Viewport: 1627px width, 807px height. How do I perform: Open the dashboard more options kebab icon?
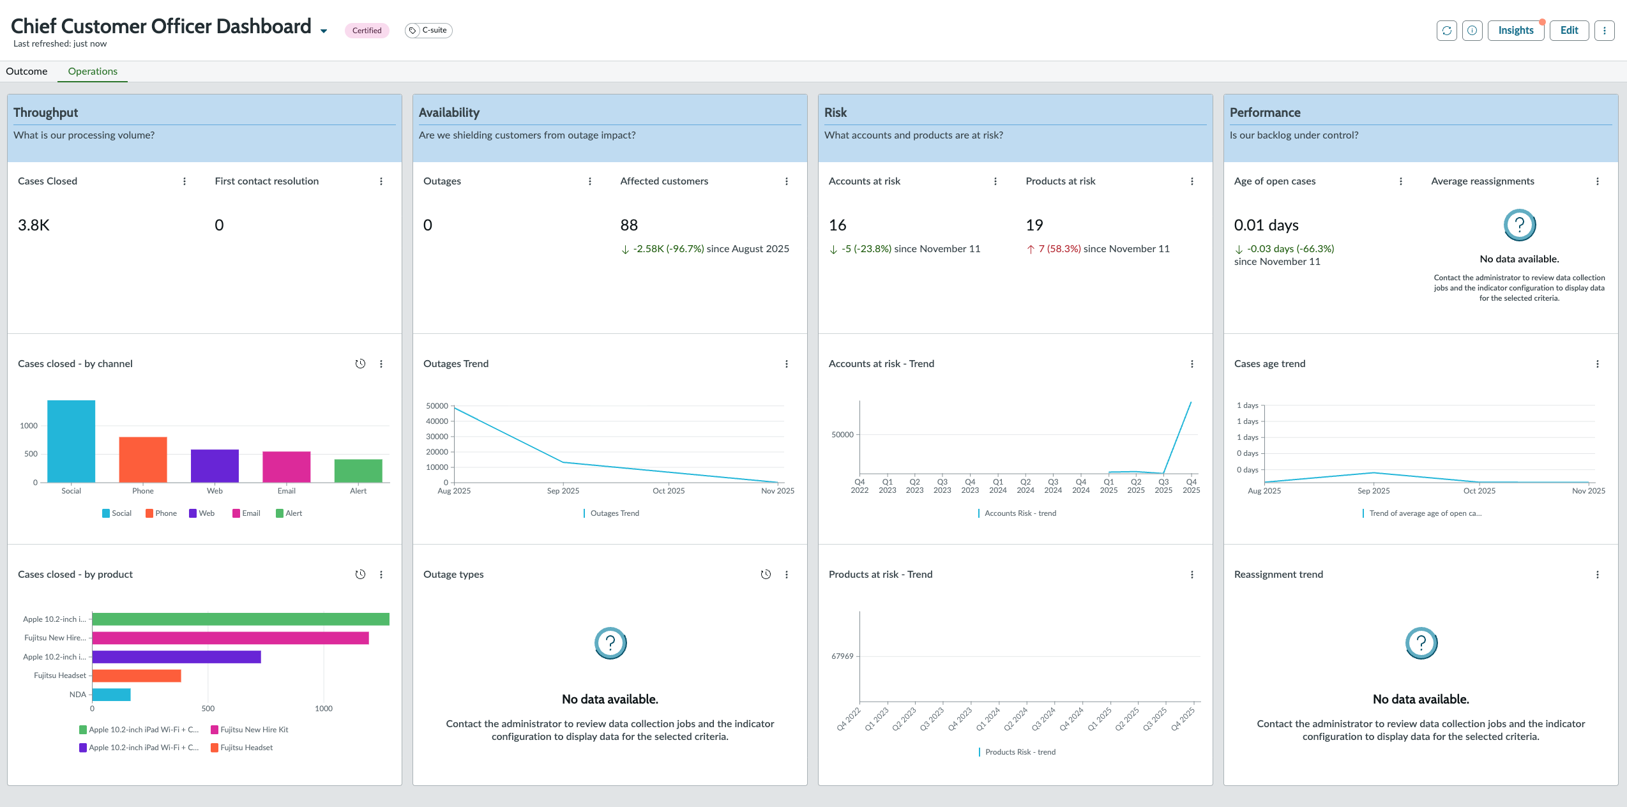click(x=1605, y=31)
